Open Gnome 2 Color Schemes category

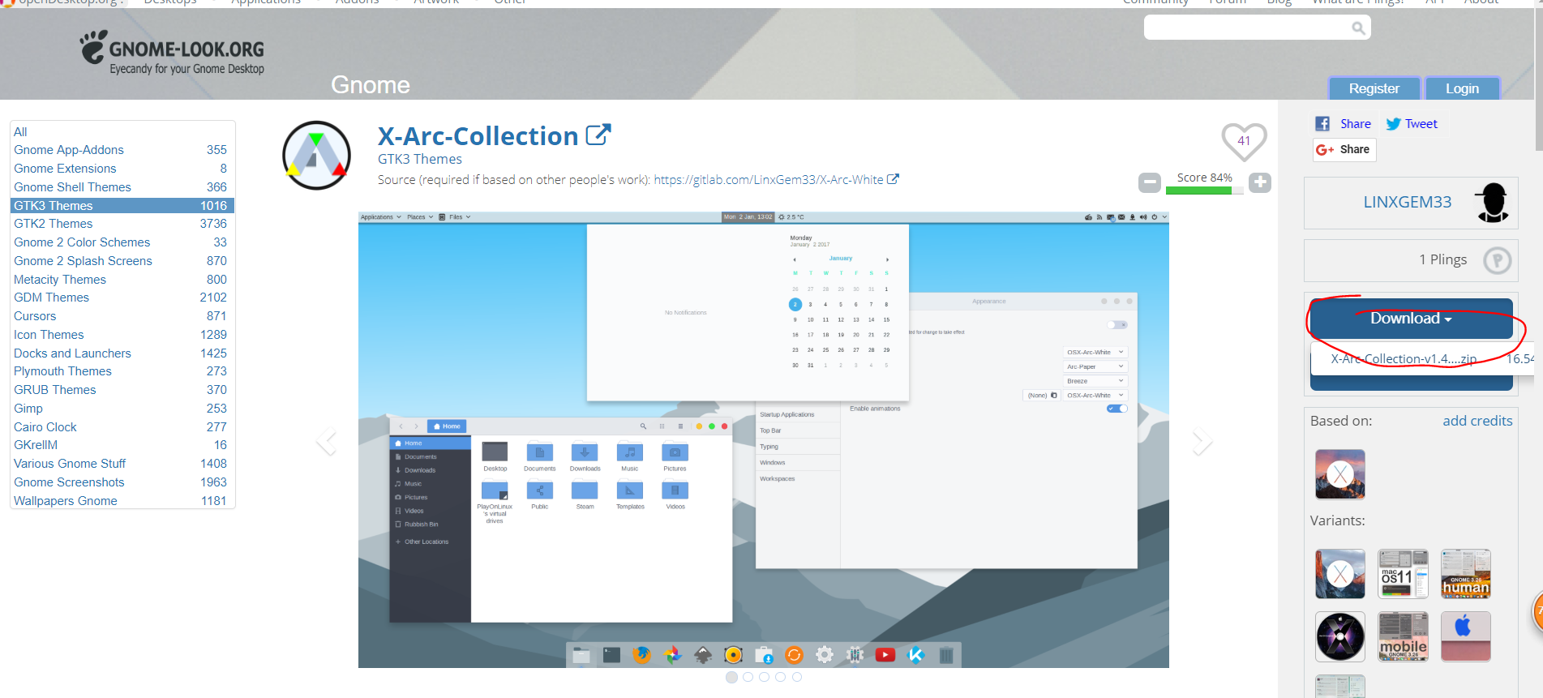click(x=82, y=242)
